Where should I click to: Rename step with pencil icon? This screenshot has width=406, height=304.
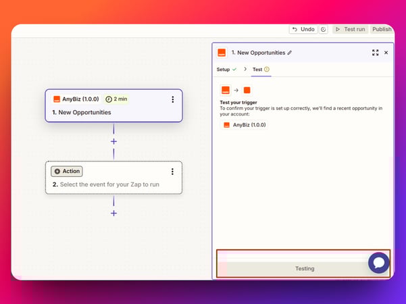coord(290,53)
